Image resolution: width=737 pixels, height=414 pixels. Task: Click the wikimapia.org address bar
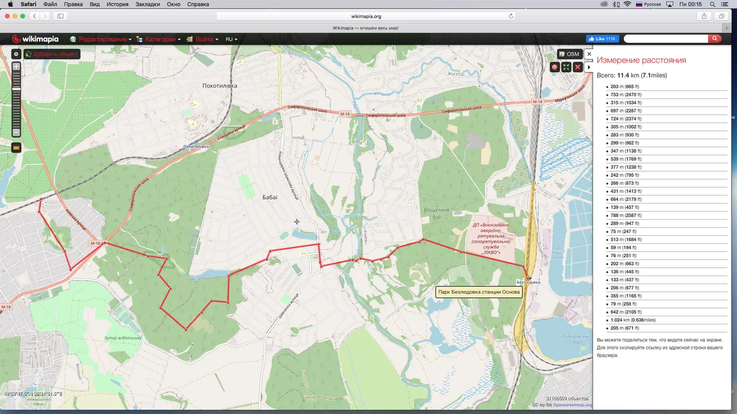366,16
